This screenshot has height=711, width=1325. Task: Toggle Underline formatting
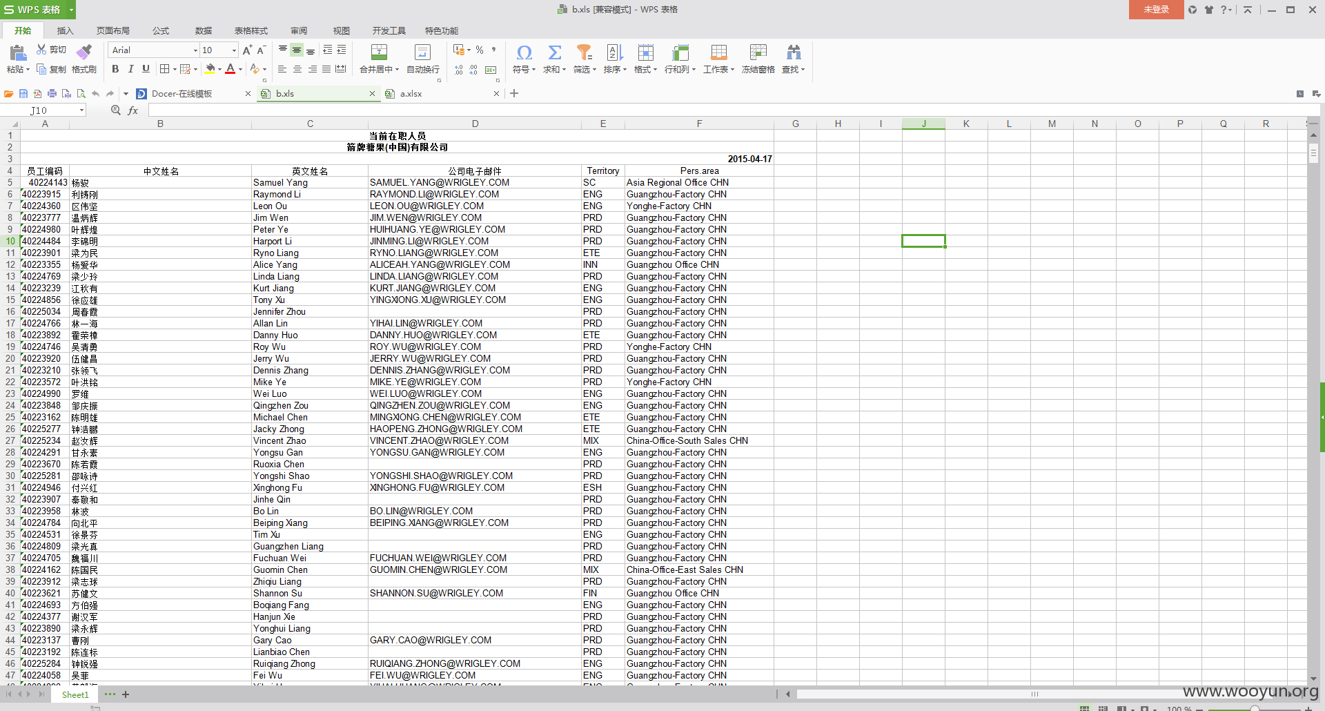[x=146, y=69]
